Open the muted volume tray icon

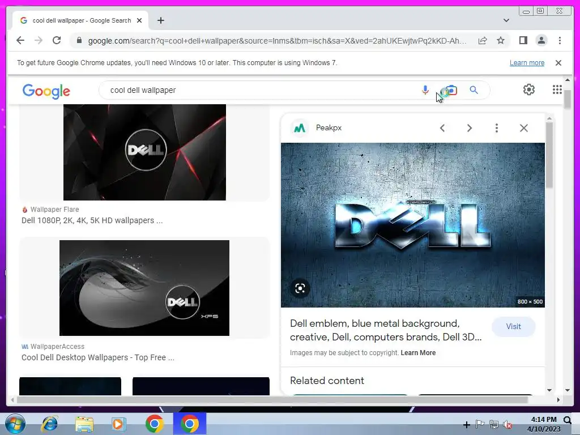point(508,425)
